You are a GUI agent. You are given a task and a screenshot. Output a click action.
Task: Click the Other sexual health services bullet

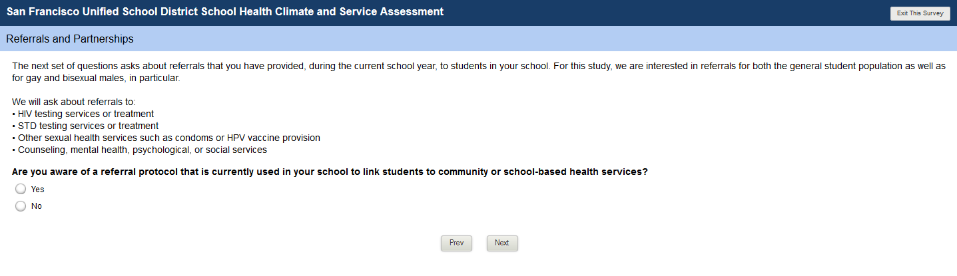coord(167,138)
